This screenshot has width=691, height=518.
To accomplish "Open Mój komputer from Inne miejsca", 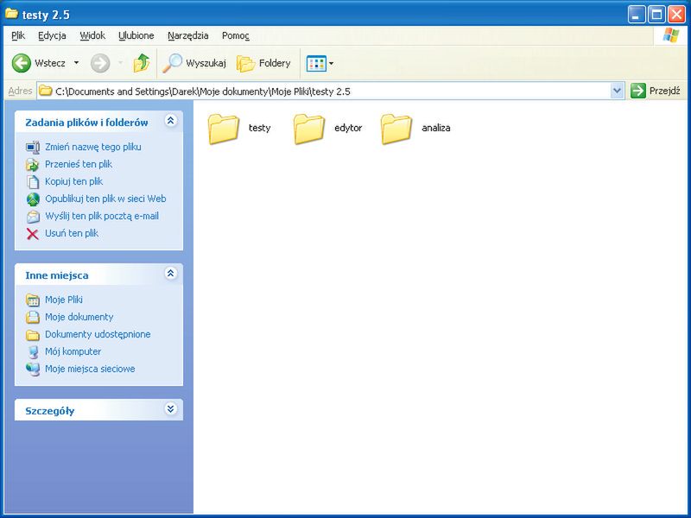I will pyautogui.click(x=73, y=351).
